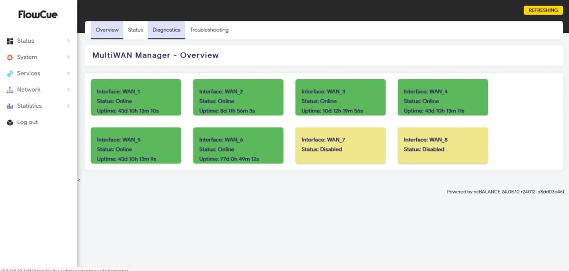Screen dimensions: 569x271
Task: Click the Statistics bar chart icon
Action: coord(9,106)
